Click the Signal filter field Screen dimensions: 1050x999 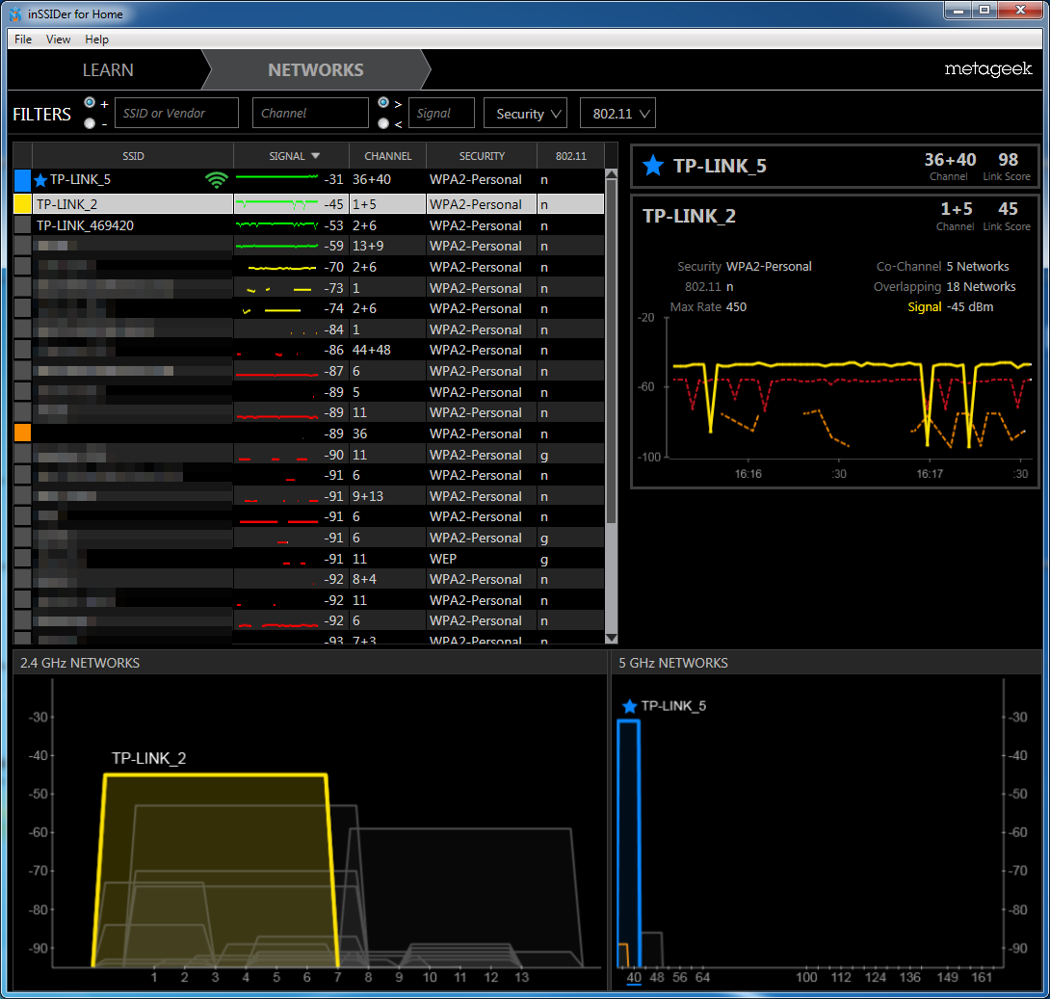[440, 113]
